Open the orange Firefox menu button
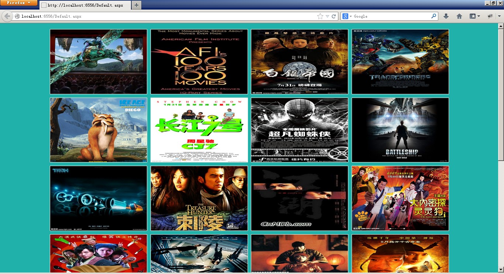Screen dimensions: 504x274 tap(19, 3)
